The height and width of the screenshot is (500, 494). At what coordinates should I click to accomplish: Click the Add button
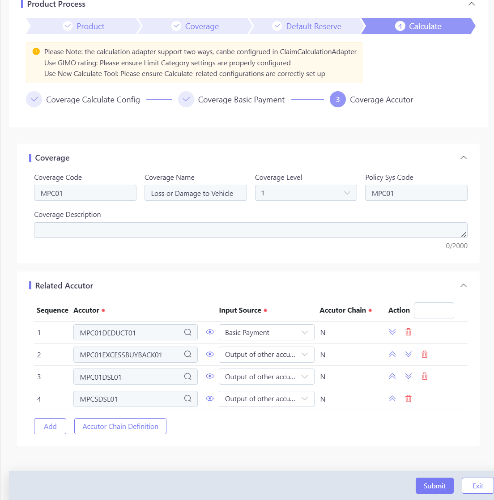[x=50, y=426]
